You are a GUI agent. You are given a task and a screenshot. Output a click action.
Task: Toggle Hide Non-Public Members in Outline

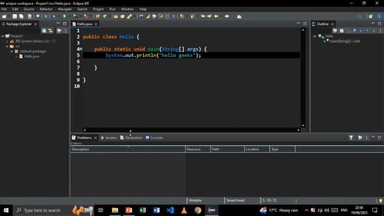click(367, 31)
